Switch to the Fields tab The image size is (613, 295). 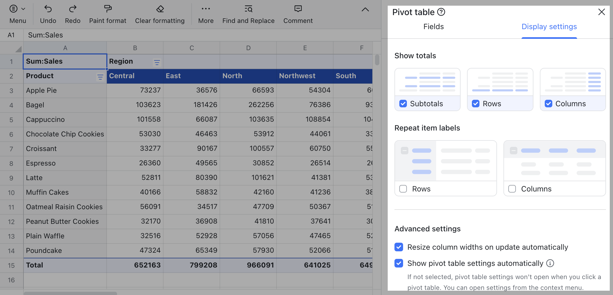(433, 26)
